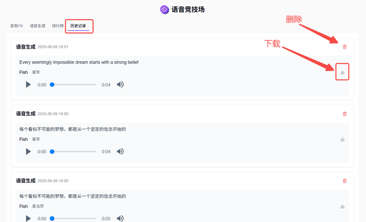
Task: Download the Chinese audio voiced by 雷军
Action: [x=342, y=140]
